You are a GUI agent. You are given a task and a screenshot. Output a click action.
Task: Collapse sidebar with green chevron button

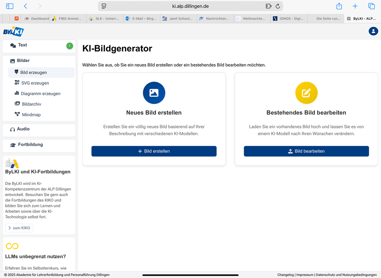pos(70,46)
